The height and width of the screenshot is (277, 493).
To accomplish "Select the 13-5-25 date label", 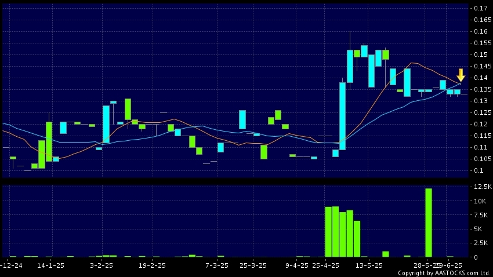I will point(369,265).
